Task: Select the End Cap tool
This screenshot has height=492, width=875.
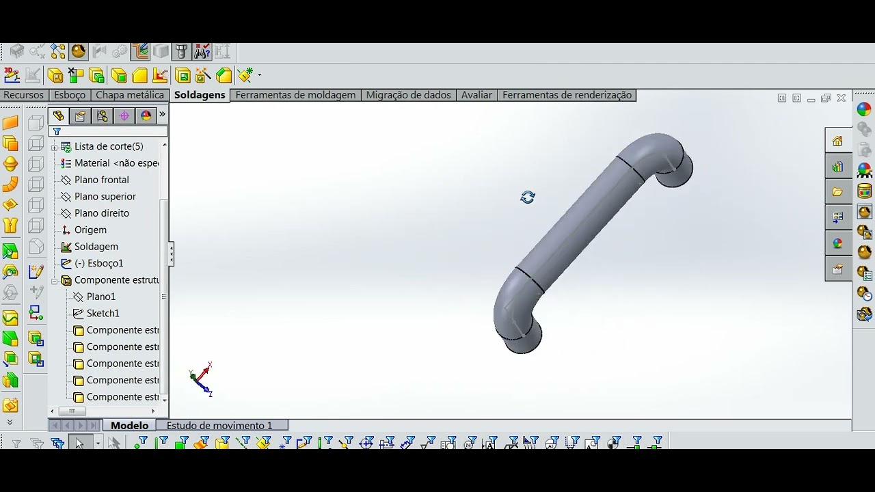Action: [x=119, y=75]
